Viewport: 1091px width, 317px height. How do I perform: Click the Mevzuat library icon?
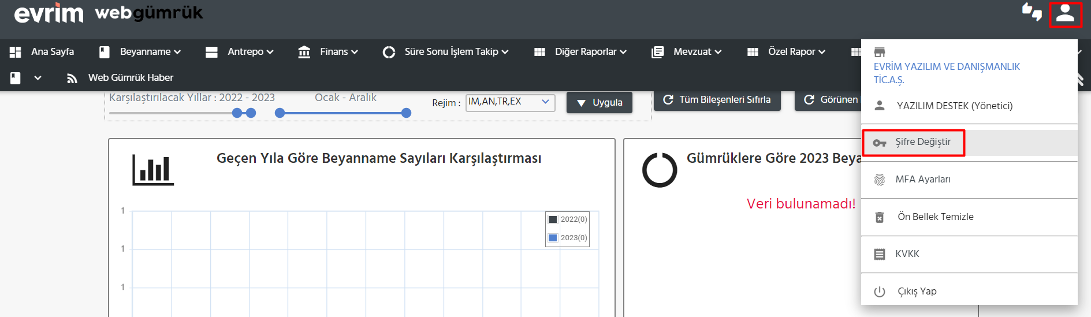tap(657, 52)
